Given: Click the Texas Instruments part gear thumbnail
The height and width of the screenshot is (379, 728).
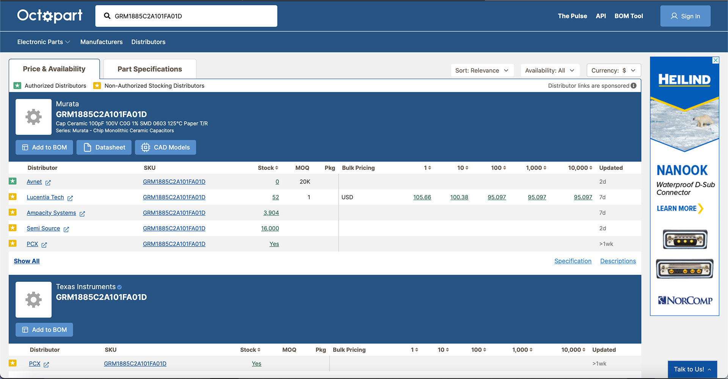Looking at the screenshot, I should [33, 300].
